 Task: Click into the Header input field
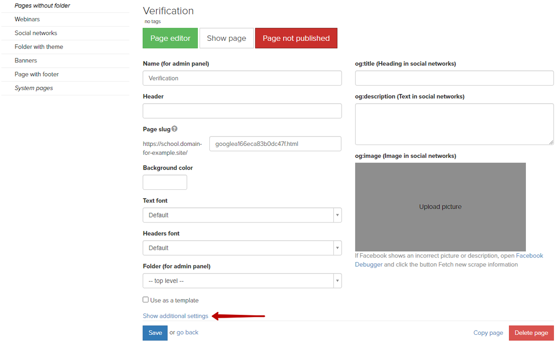[242, 111]
